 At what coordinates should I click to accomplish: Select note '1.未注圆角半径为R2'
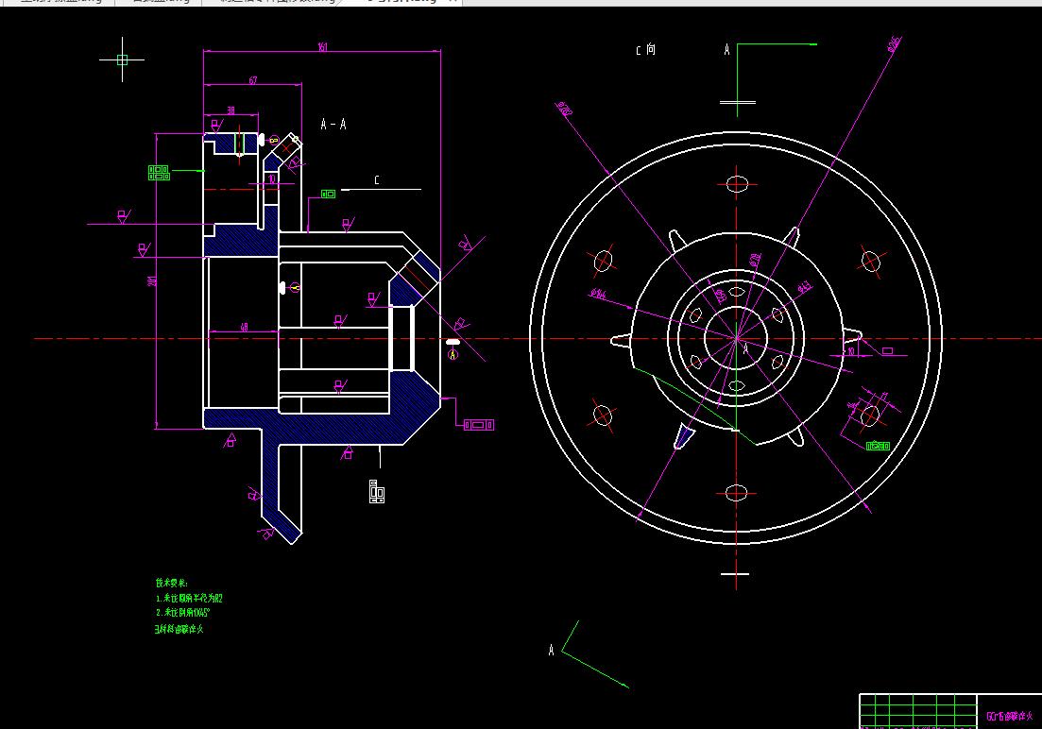(189, 598)
